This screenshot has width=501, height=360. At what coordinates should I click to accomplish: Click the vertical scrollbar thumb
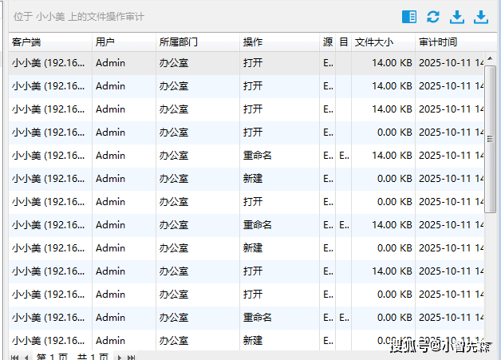[490, 139]
